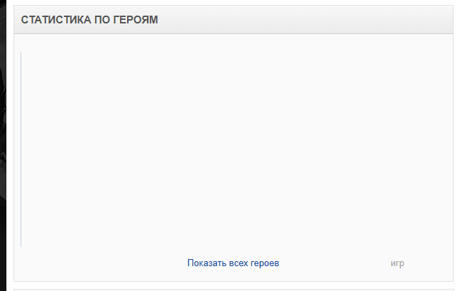Click the gap between the two panels

233,284
